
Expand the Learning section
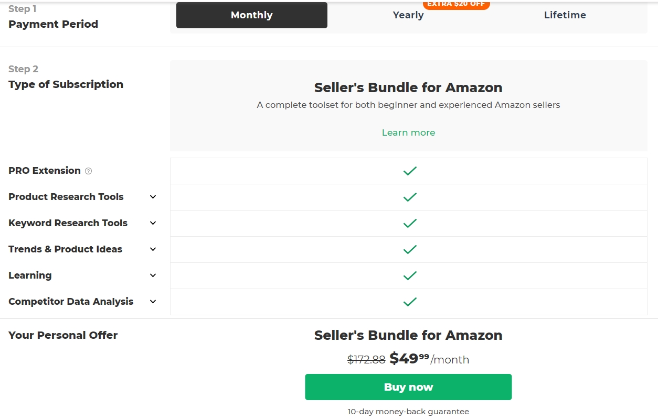(x=153, y=275)
